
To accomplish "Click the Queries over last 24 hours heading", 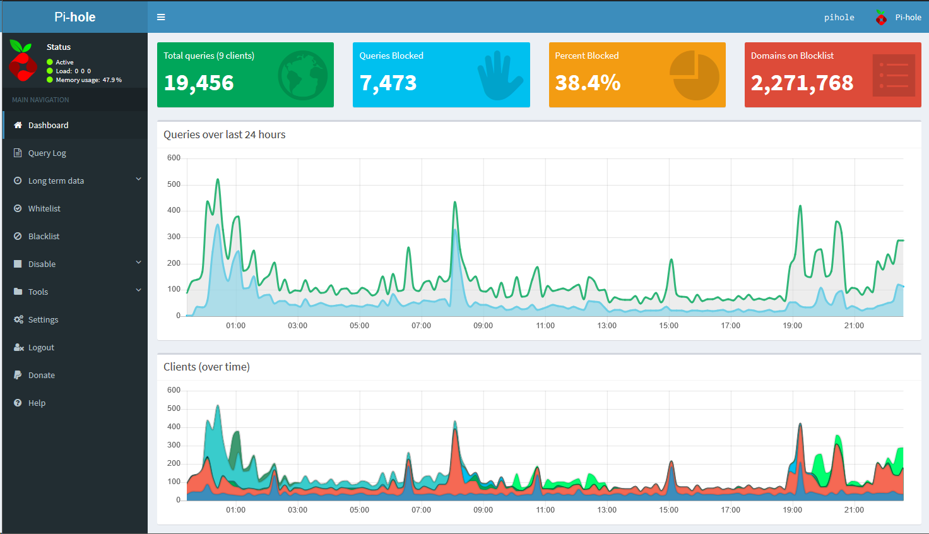I will pyautogui.click(x=225, y=134).
